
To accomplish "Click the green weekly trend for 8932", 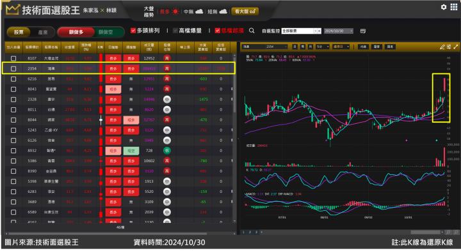I will [131, 151].
